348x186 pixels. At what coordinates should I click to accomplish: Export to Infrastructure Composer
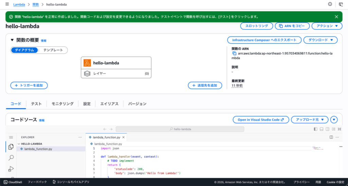point(264,40)
